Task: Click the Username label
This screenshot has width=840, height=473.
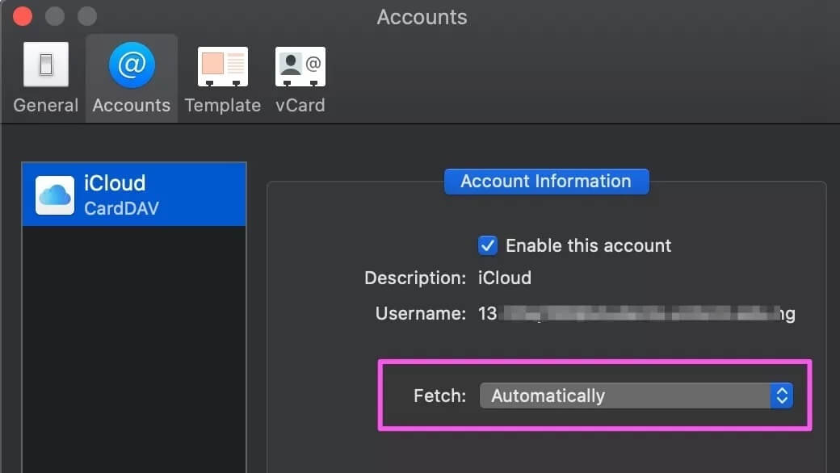Action: tap(421, 313)
